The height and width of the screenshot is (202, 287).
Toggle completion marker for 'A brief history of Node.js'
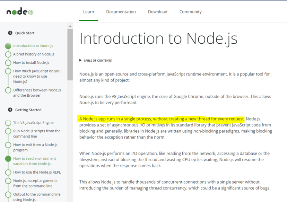(x=8, y=54)
